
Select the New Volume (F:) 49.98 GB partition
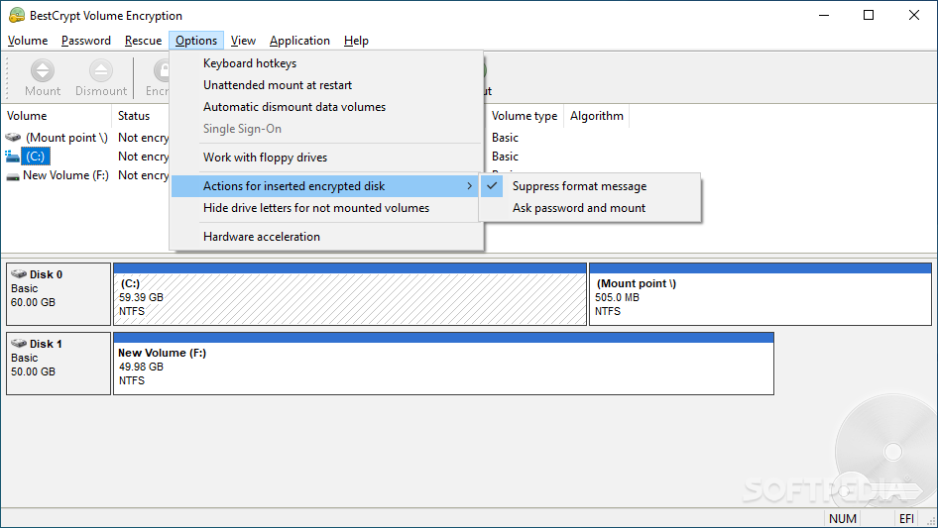[443, 364]
